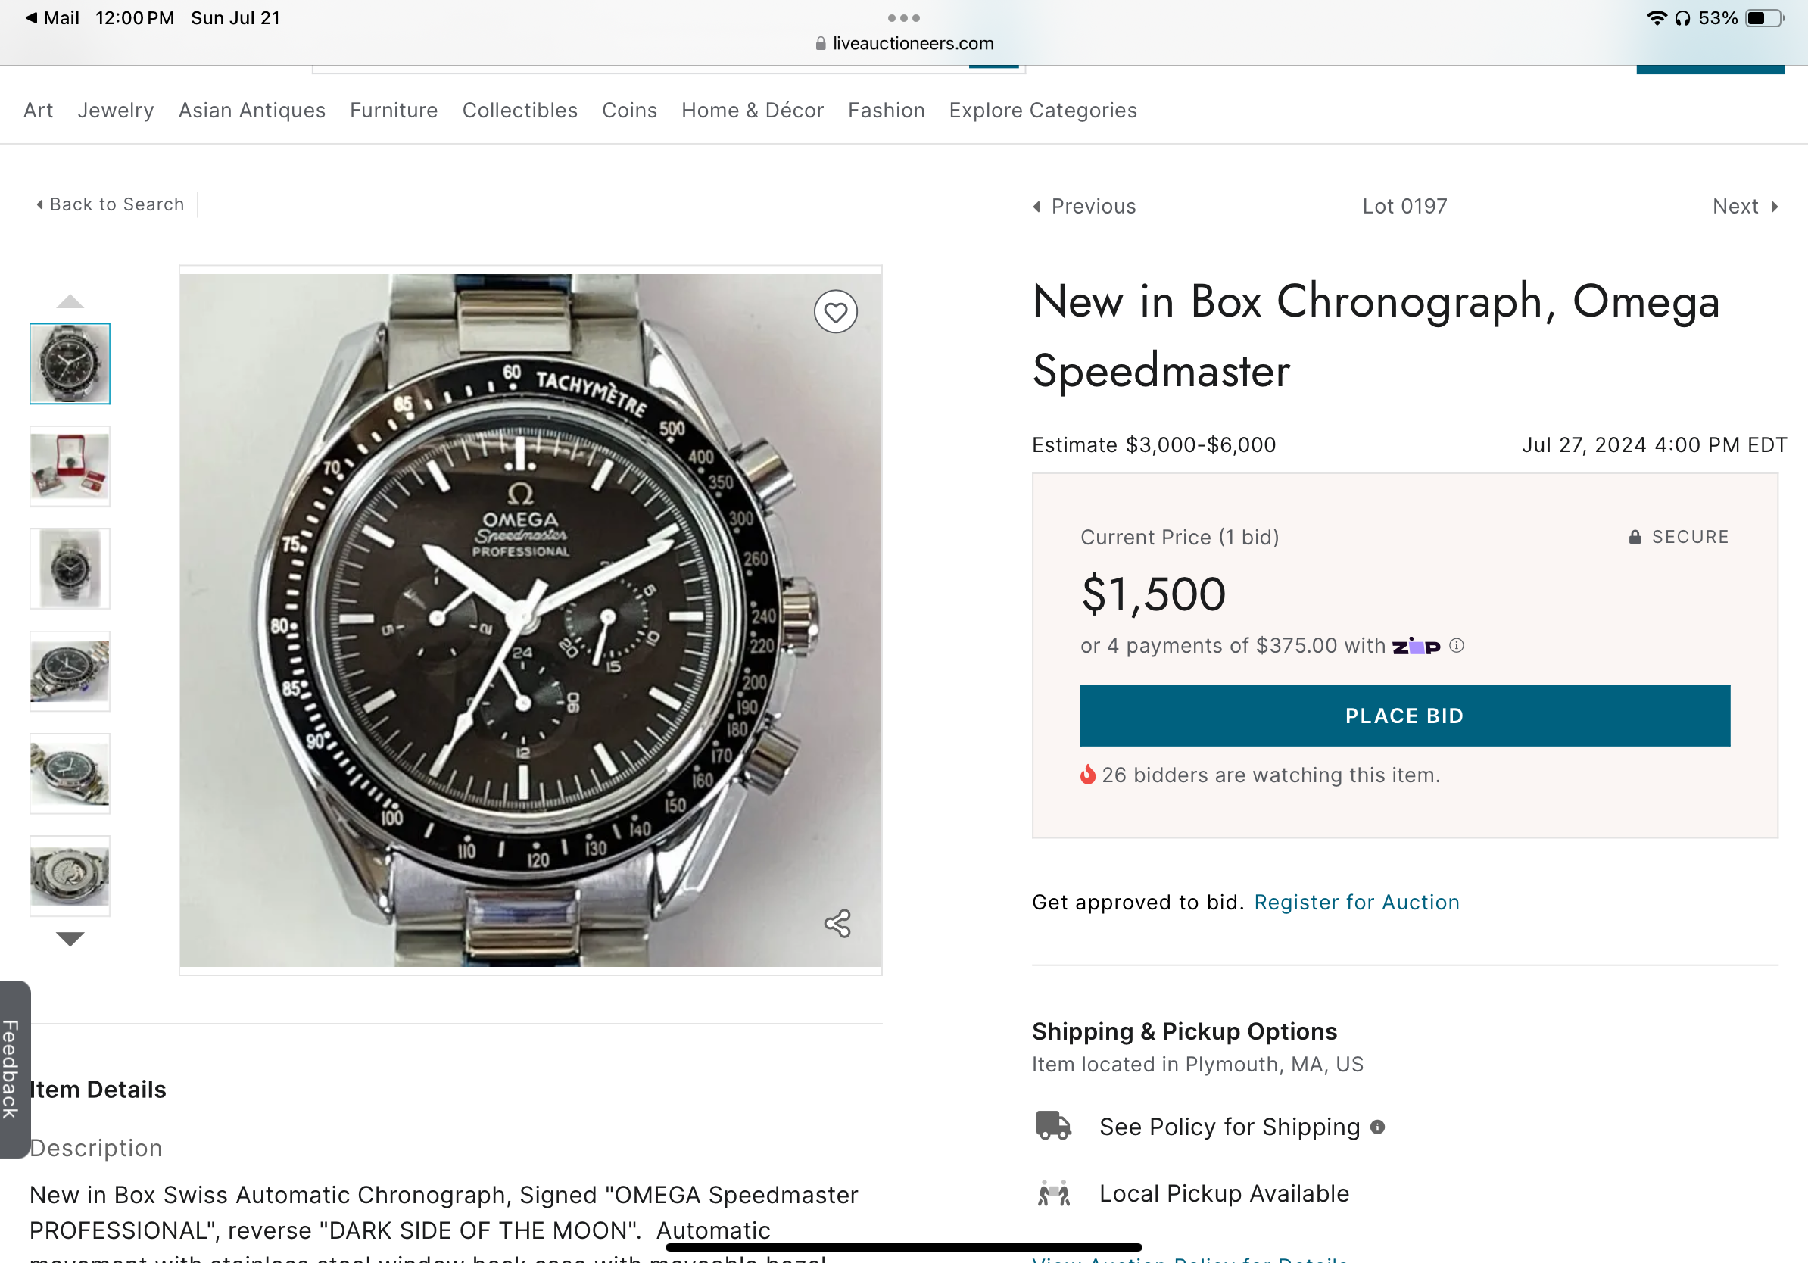Go to Next lot

pos(1744,206)
